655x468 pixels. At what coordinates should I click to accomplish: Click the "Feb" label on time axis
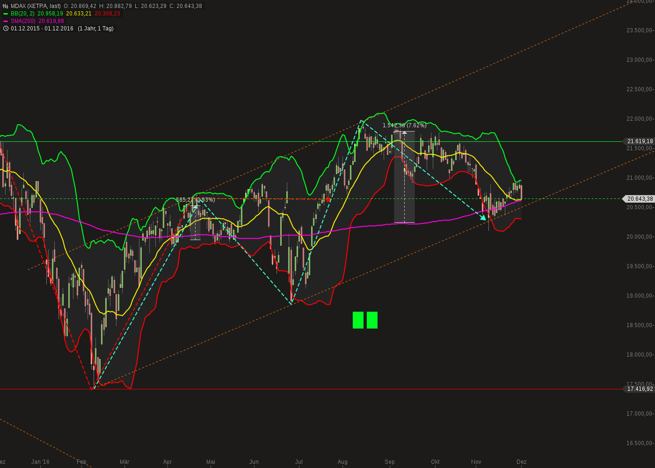pos(81,462)
